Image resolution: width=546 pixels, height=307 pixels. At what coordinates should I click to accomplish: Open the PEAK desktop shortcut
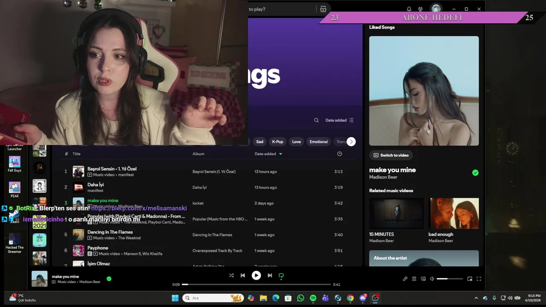15,190
